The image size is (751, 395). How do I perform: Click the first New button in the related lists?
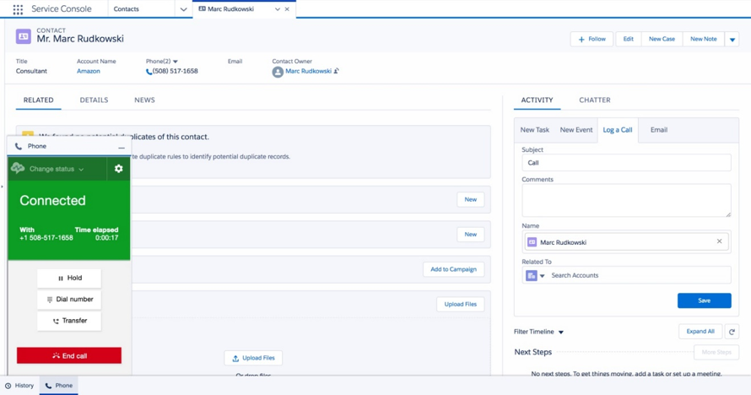(x=470, y=200)
